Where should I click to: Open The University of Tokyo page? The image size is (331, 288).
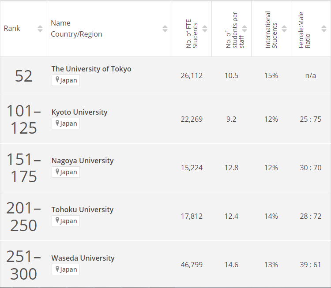point(91,69)
